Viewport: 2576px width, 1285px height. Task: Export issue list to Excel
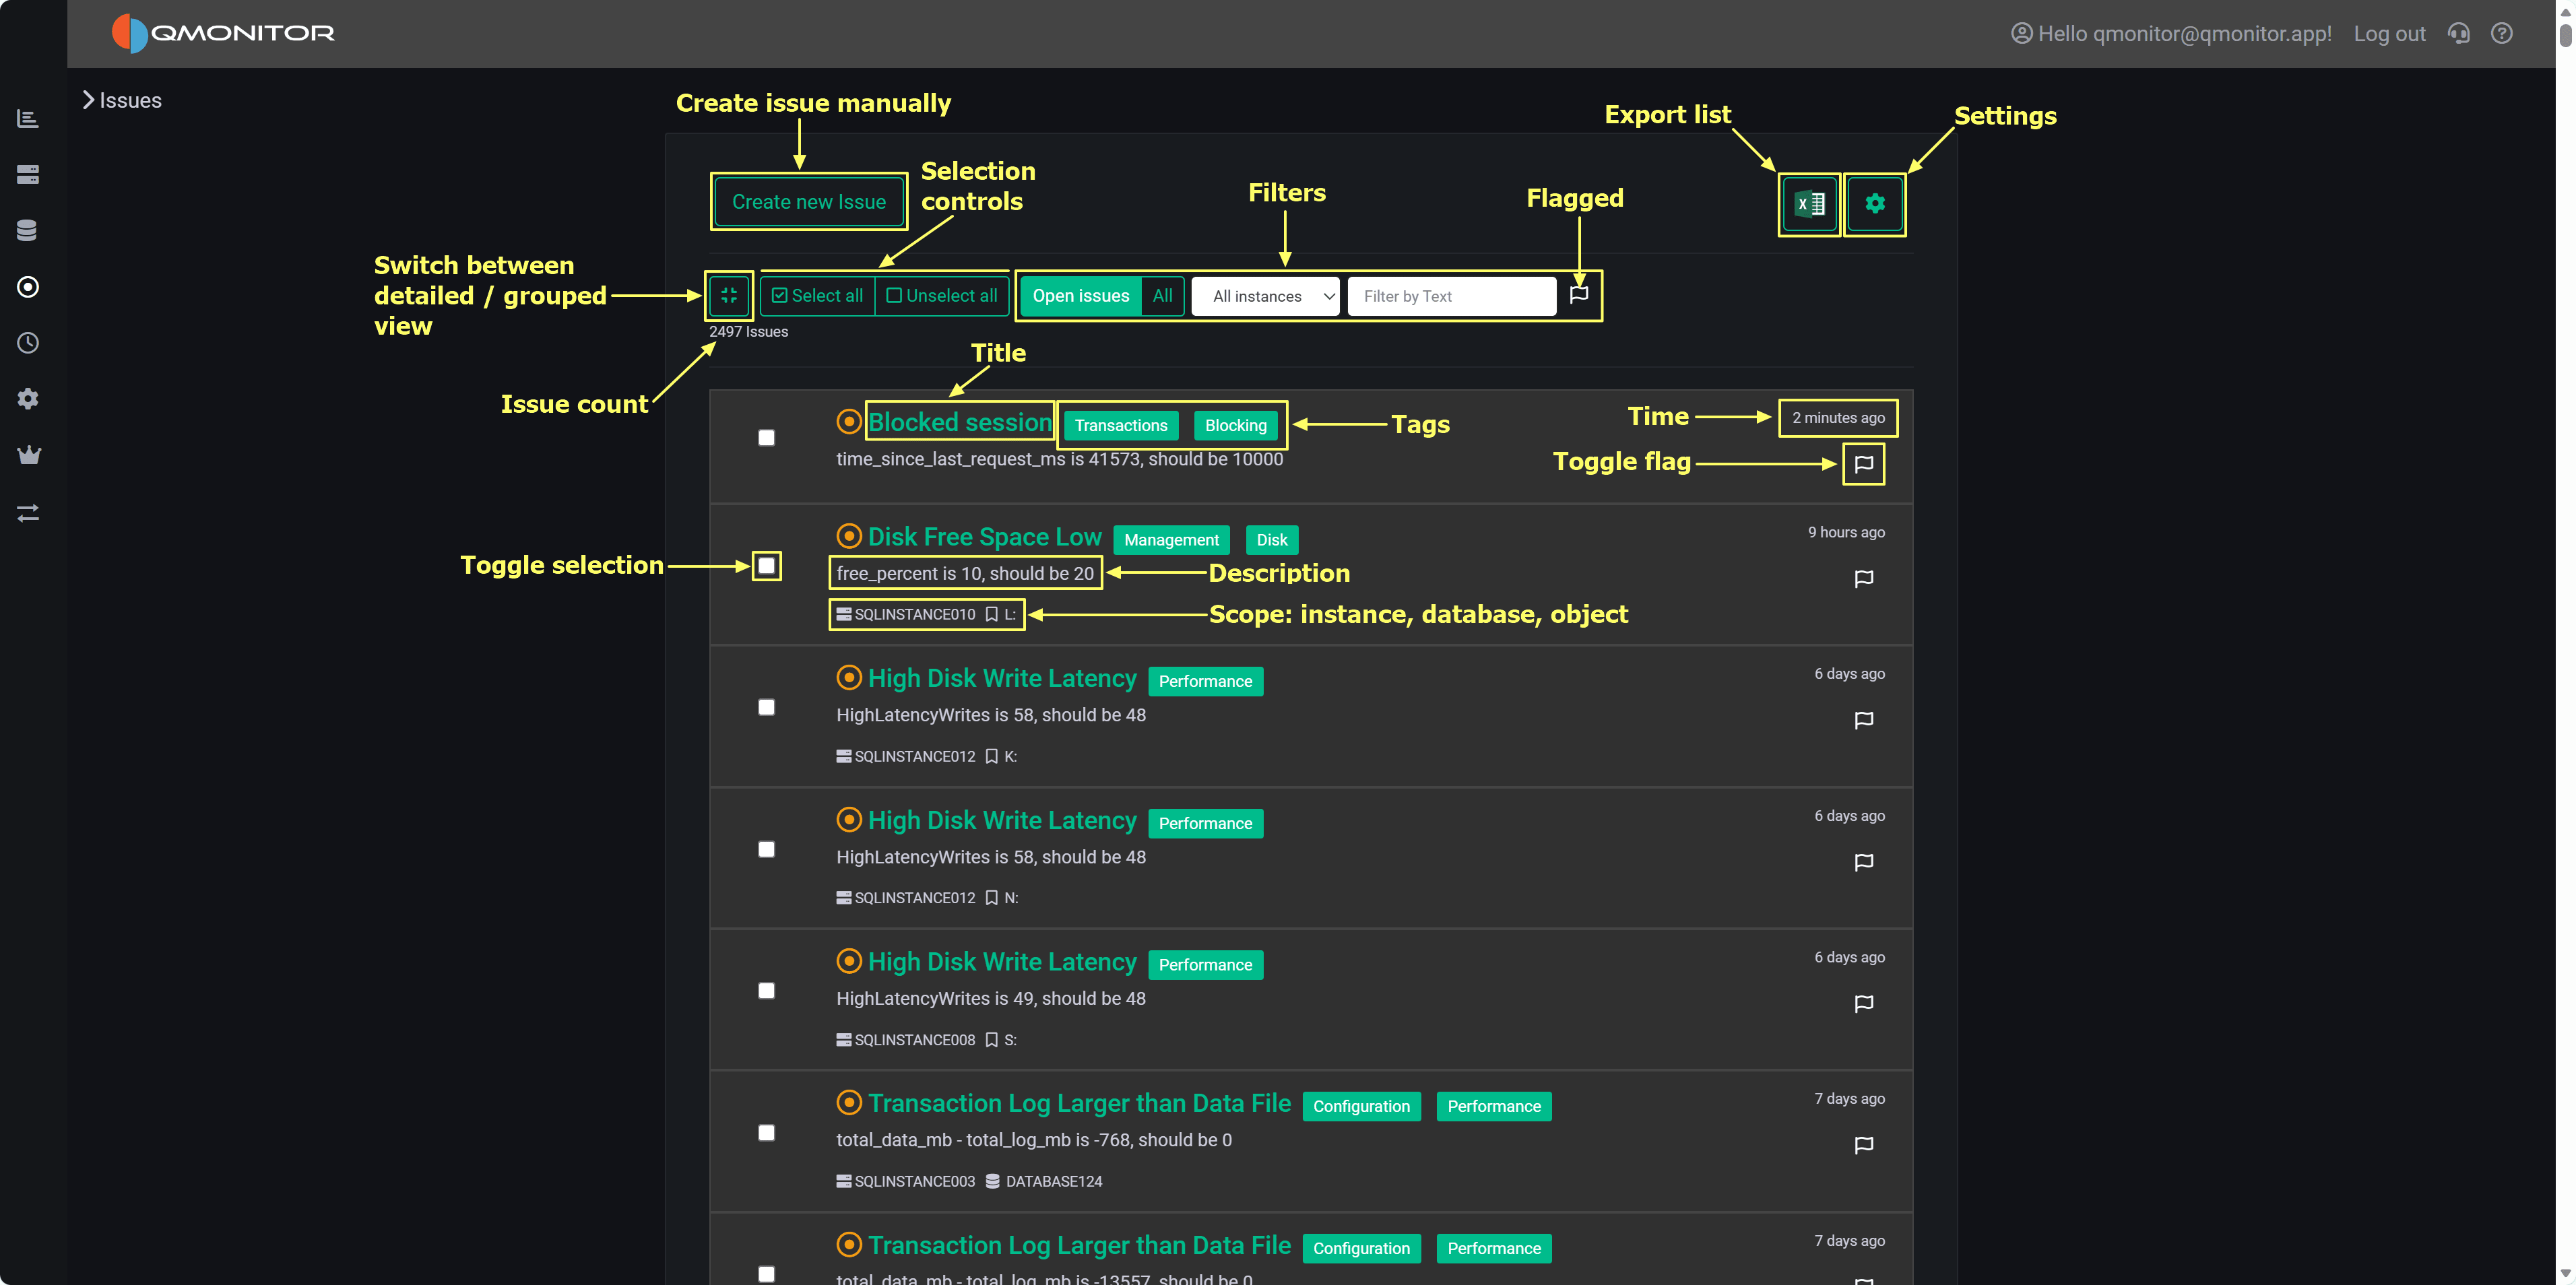click(x=1809, y=204)
